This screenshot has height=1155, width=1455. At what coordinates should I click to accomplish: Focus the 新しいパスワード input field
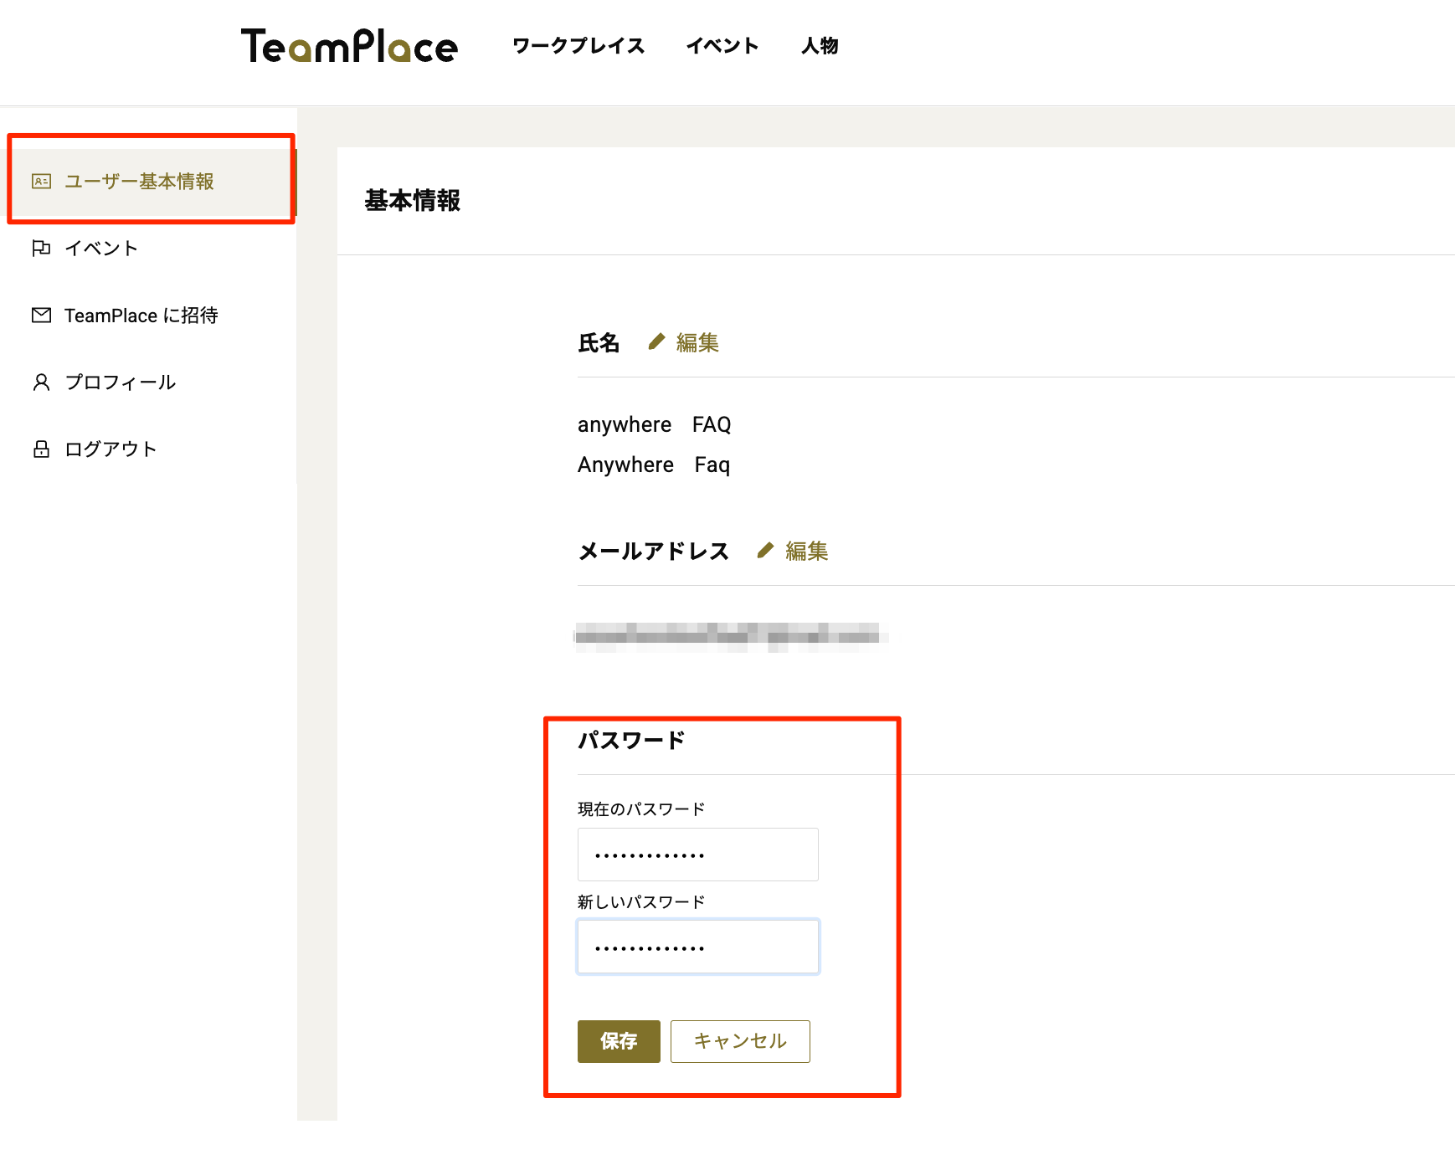pyautogui.click(x=697, y=947)
